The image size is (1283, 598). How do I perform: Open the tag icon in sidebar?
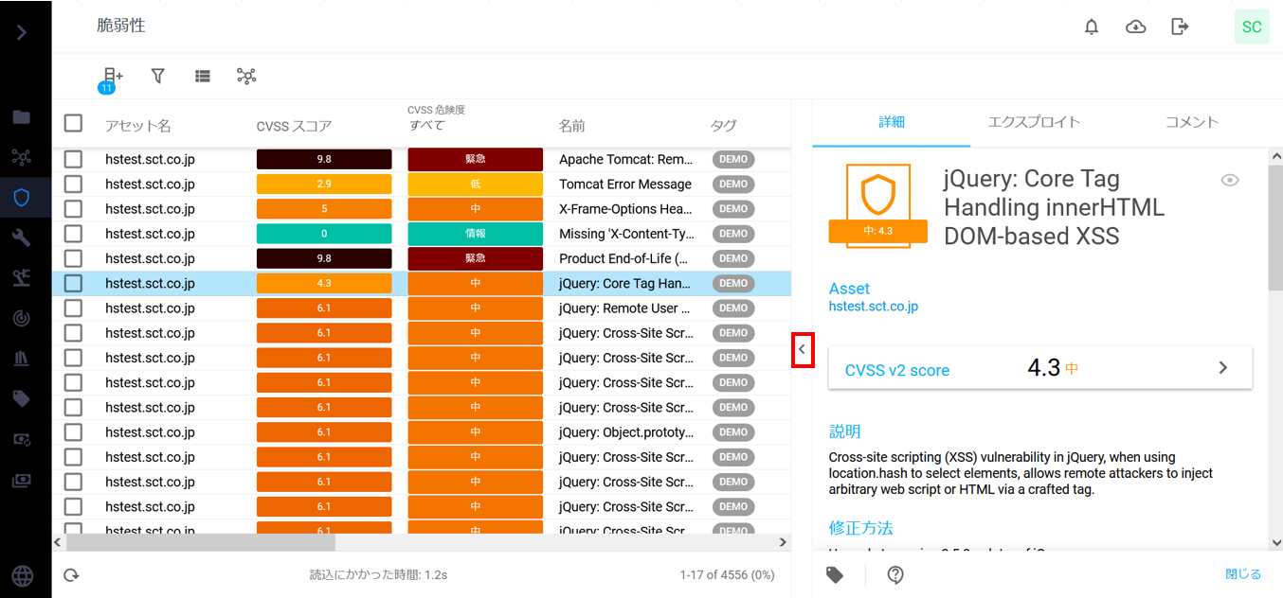(x=22, y=399)
